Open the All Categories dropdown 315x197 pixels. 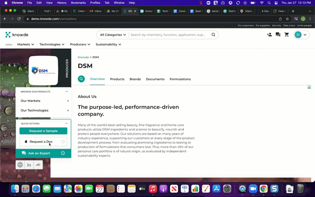[x=113, y=35]
